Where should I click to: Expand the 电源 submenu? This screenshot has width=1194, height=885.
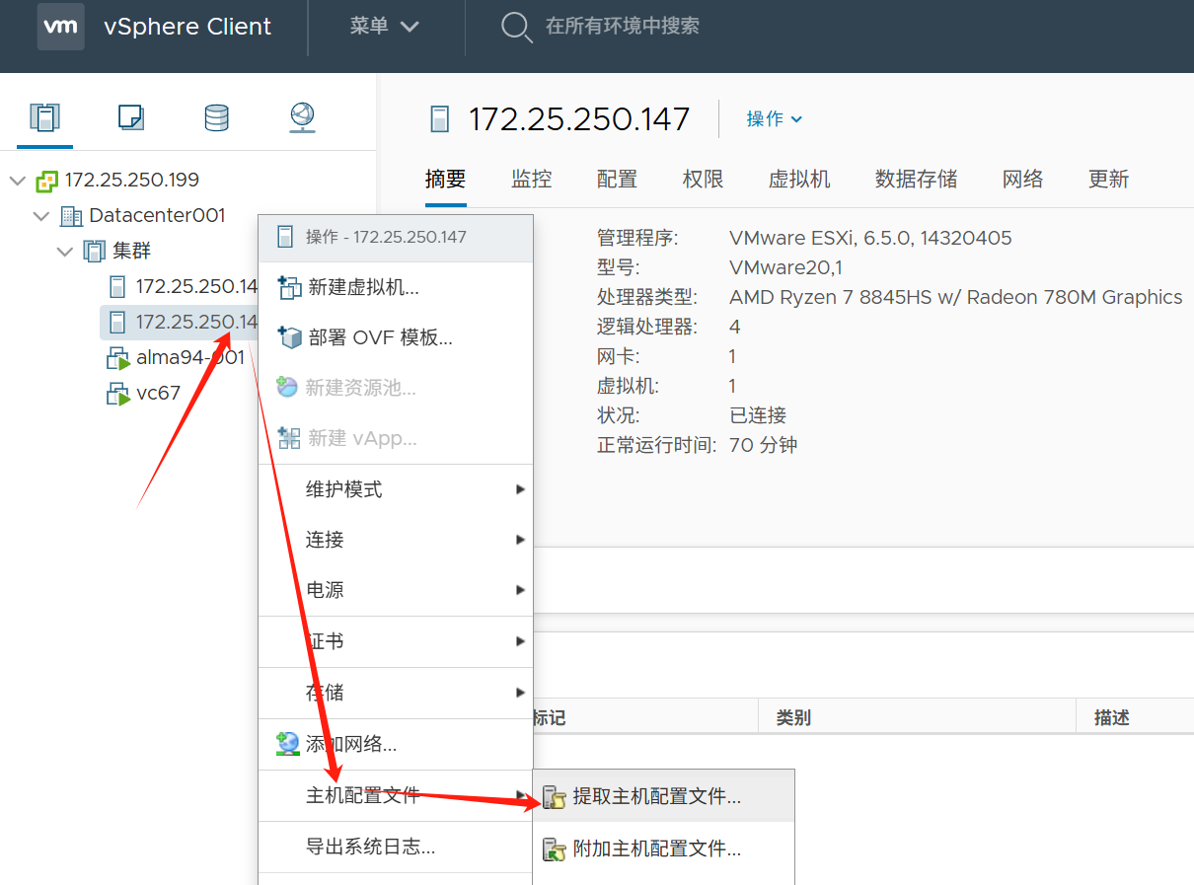396,590
